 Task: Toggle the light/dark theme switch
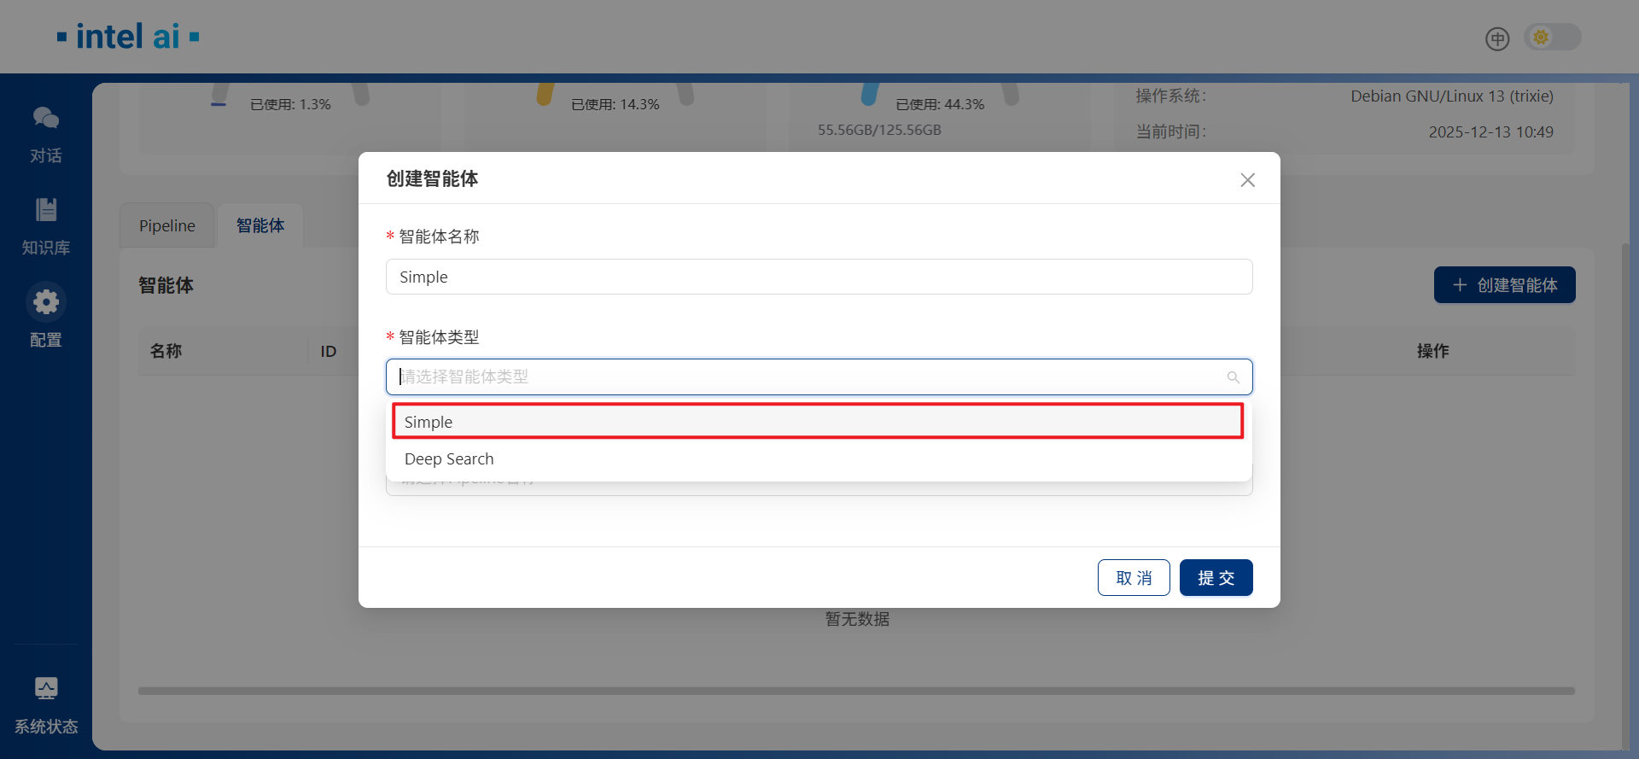coord(1552,38)
